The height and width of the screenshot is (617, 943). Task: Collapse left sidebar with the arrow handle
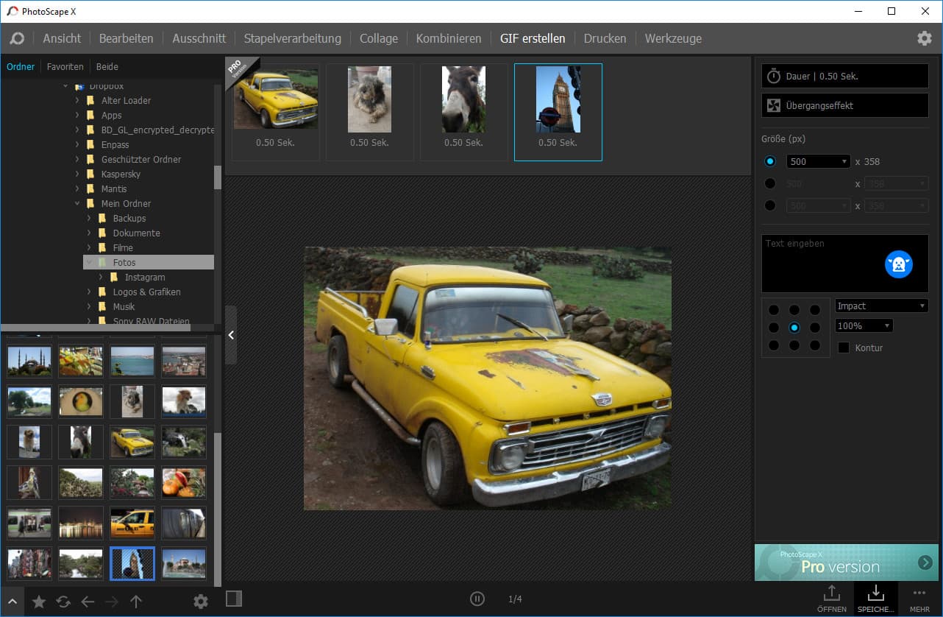click(231, 335)
